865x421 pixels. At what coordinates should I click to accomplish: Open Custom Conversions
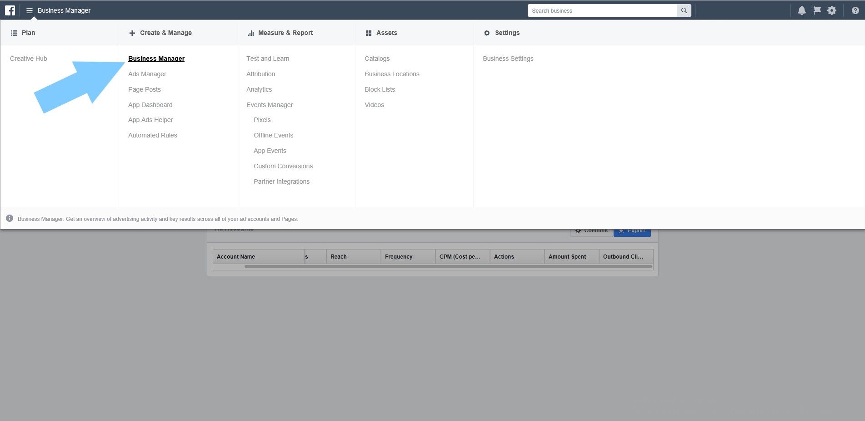point(283,166)
